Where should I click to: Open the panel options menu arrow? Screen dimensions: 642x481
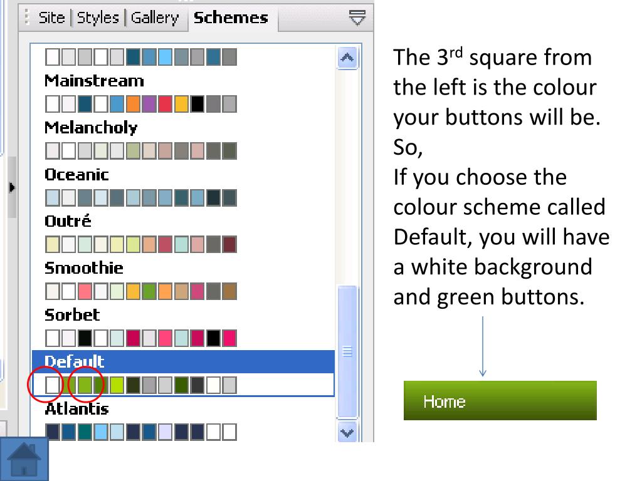pyautogui.click(x=357, y=18)
